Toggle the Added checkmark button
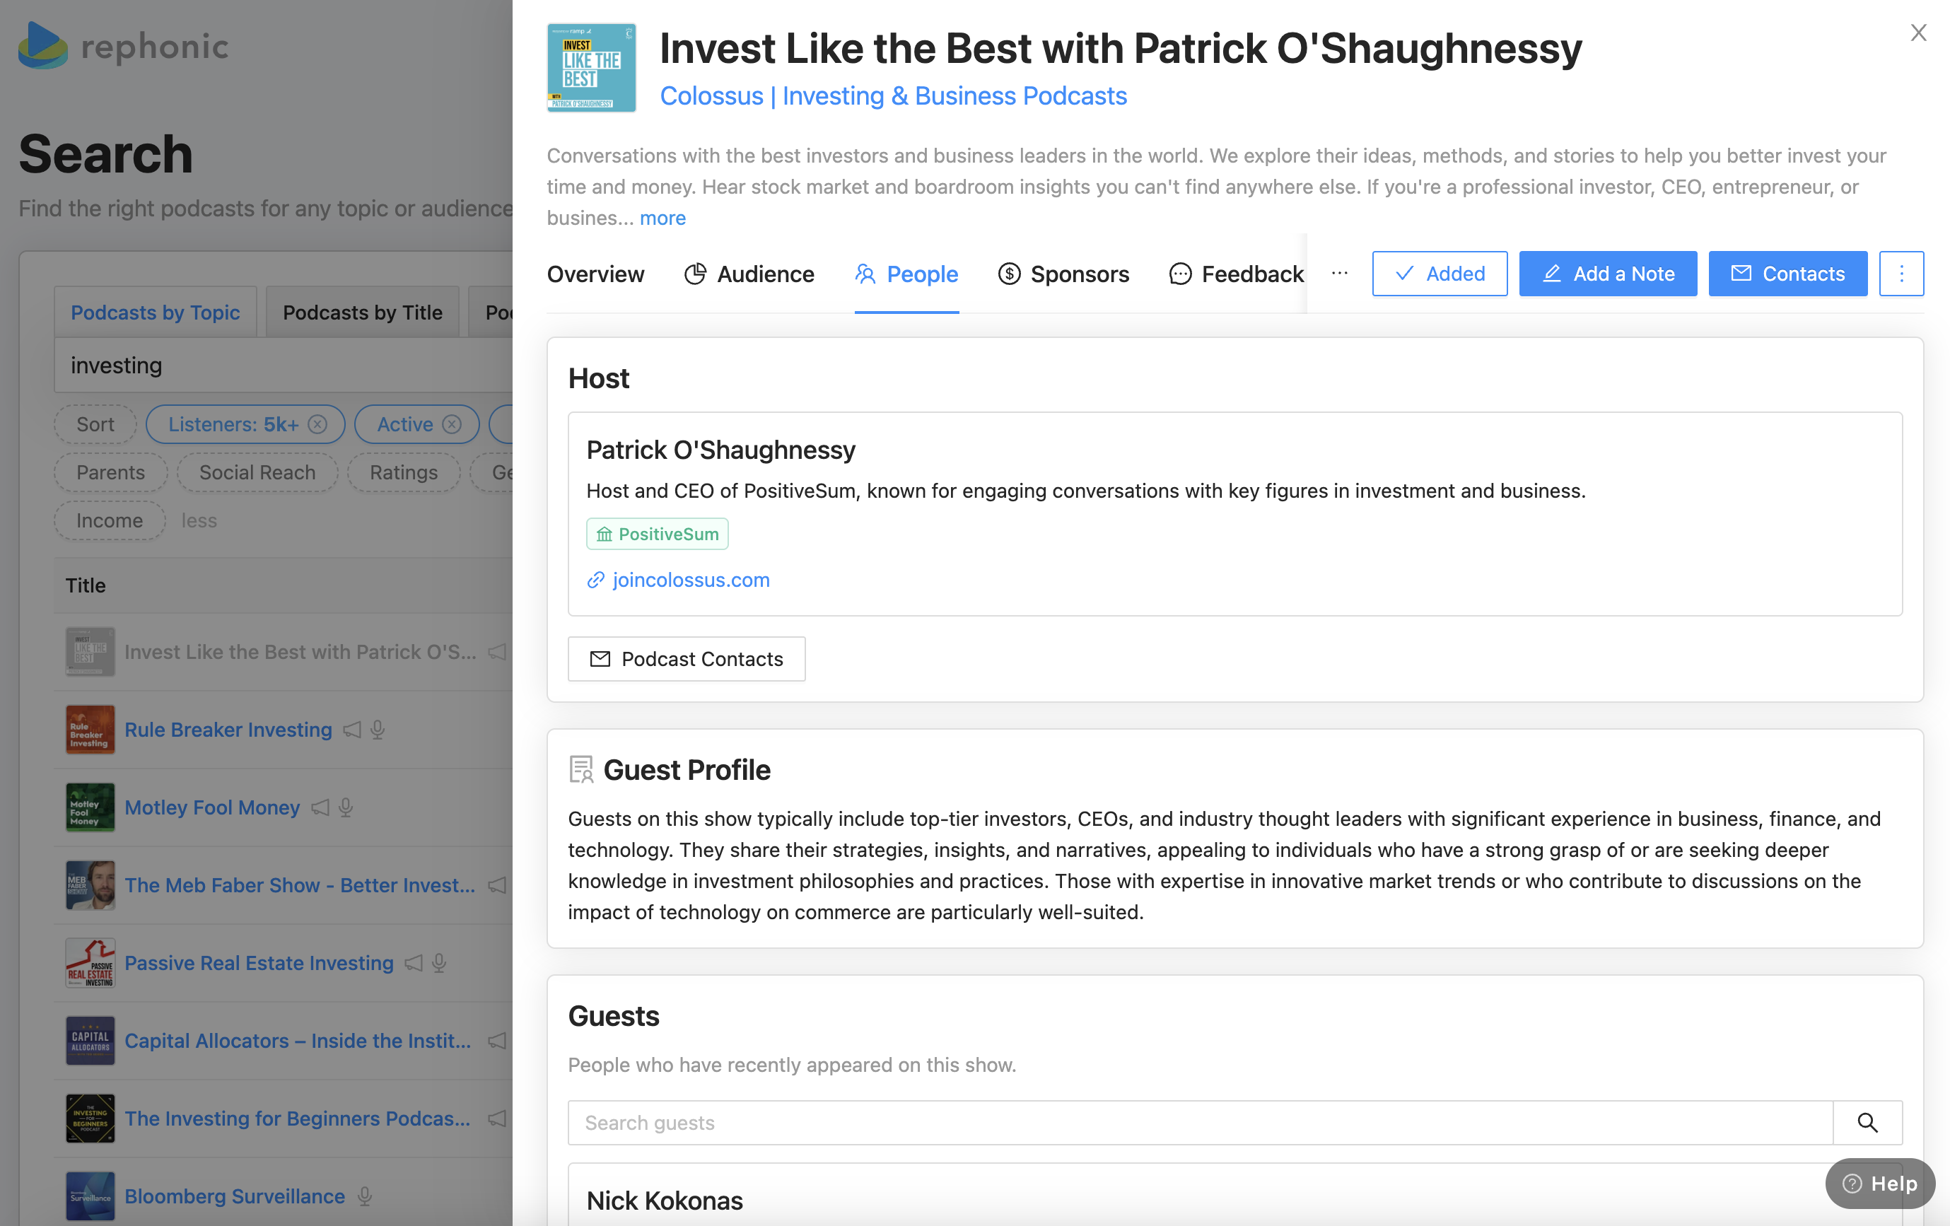 coord(1439,274)
